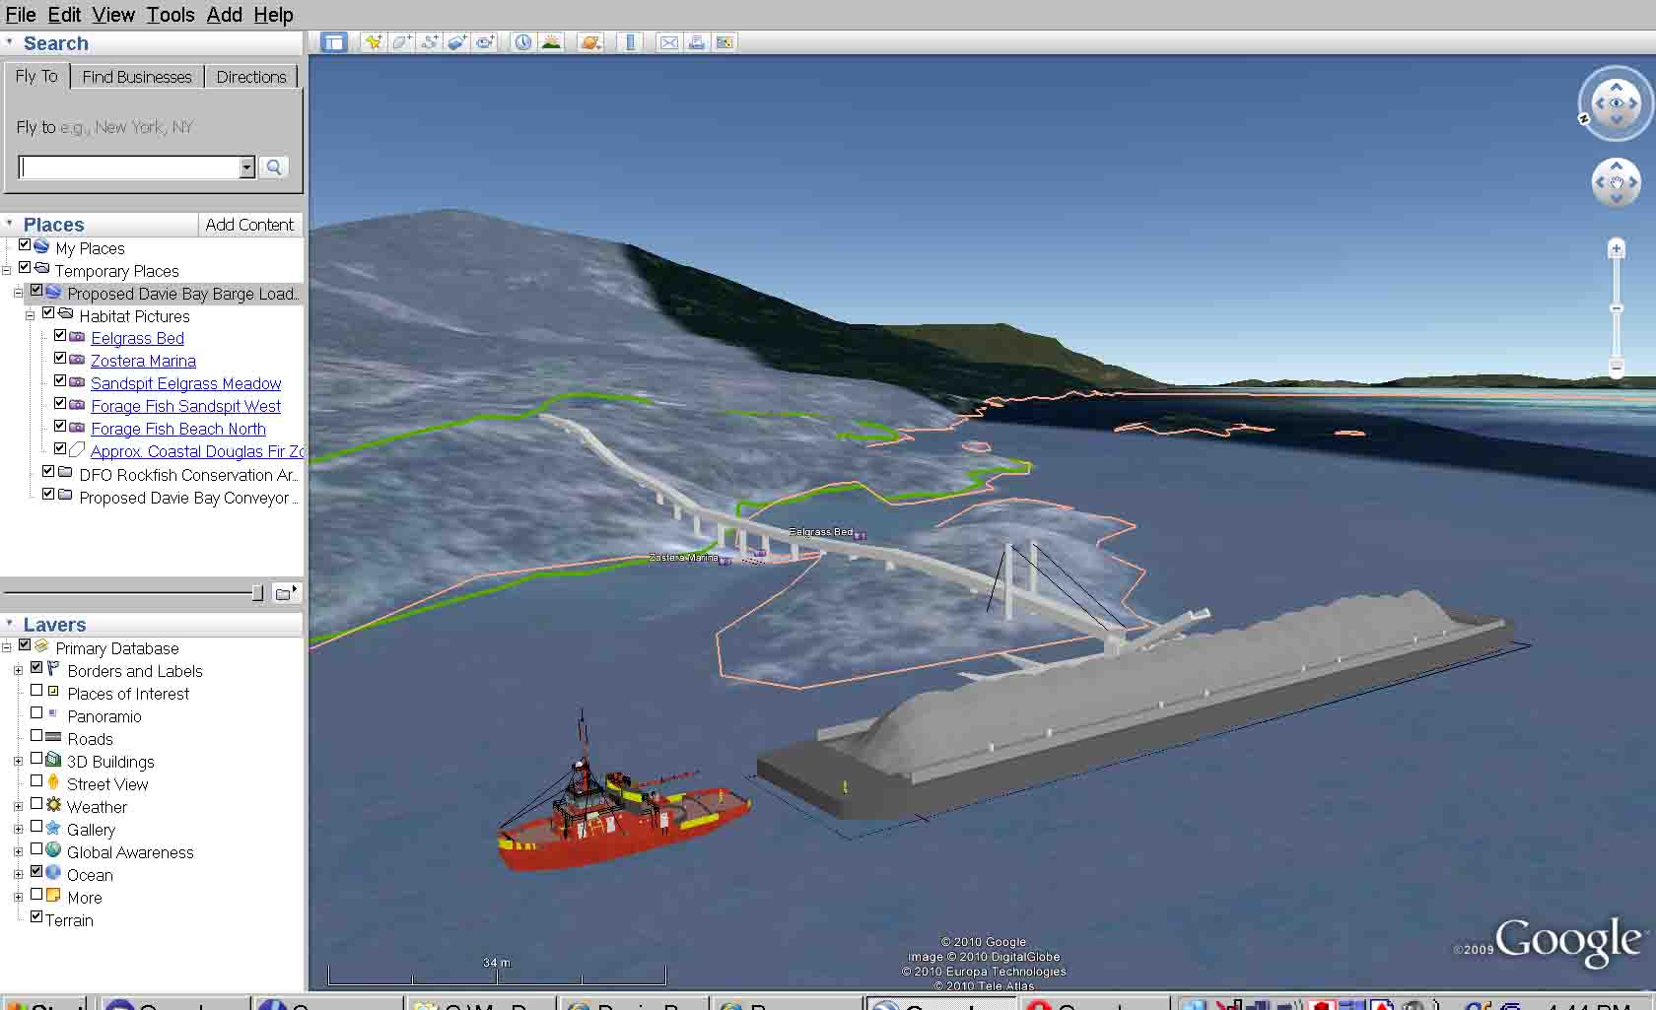The image size is (1656, 1010).
Task: Click the search magnifier button
Action: 274,168
